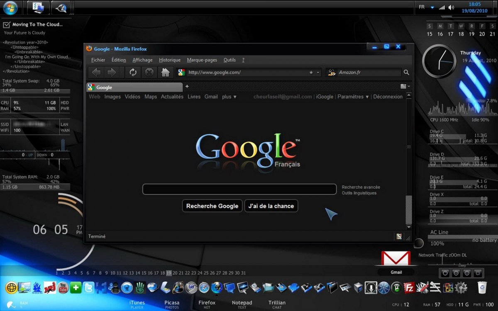This screenshot has width=498, height=311.
Task: Launch Google Chrome from the dock
Action: (191, 287)
